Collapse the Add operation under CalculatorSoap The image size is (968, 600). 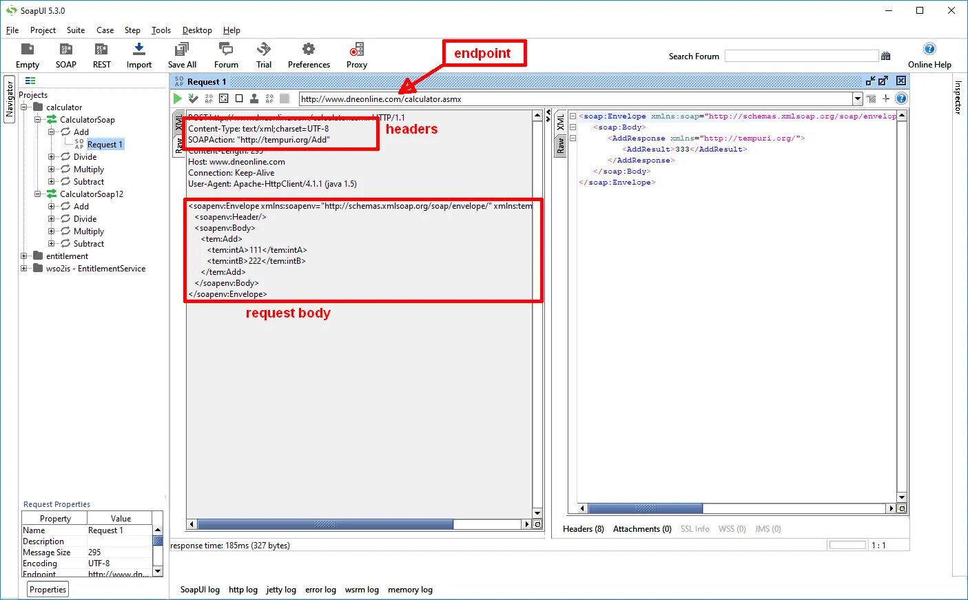pos(52,132)
